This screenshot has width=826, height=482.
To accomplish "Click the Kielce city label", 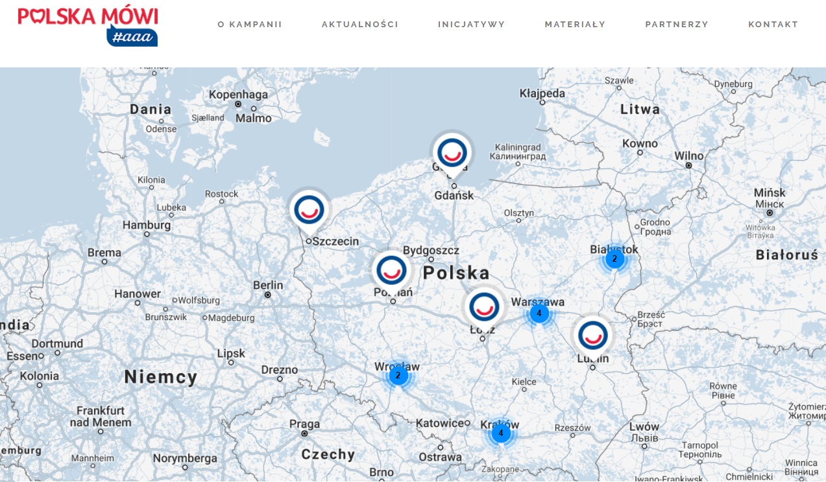I will [524, 382].
